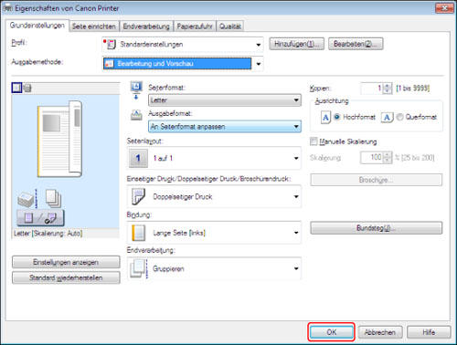Enable Manuelle Skalierung checkbox
The width and height of the screenshot is (457, 345).
coord(314,141)
